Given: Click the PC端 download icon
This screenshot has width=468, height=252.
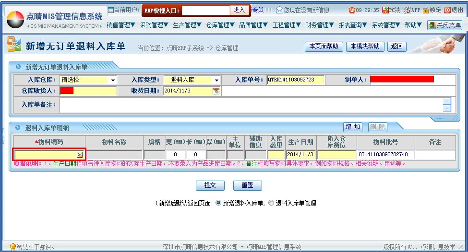Looking at the screenshot, I should point(385,10).
